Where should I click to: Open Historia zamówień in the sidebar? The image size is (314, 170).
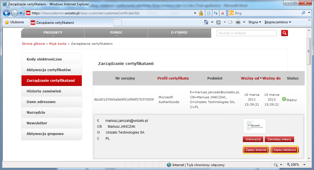point(52,91)
